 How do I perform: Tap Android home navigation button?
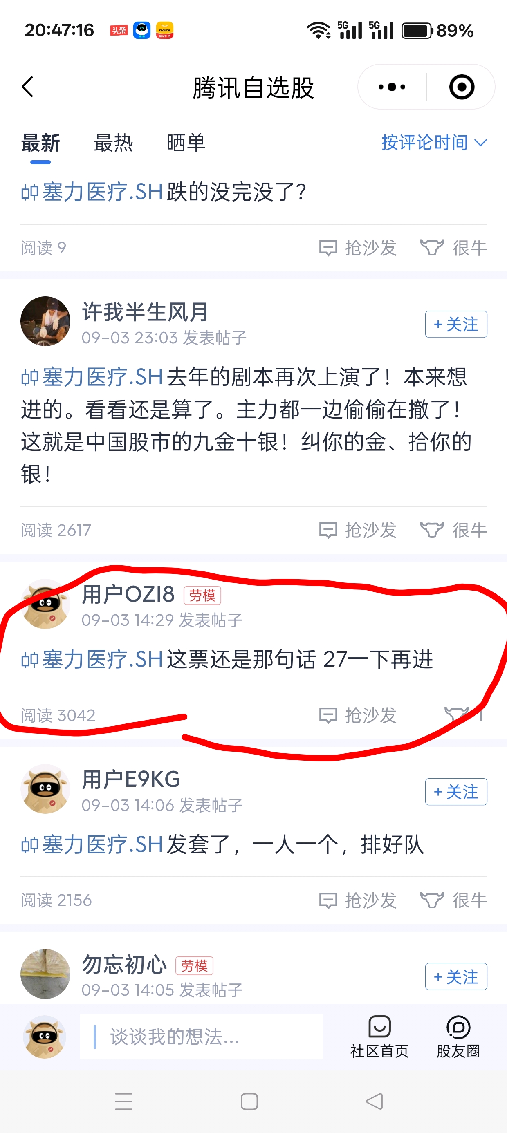(x=249, y=1102)
